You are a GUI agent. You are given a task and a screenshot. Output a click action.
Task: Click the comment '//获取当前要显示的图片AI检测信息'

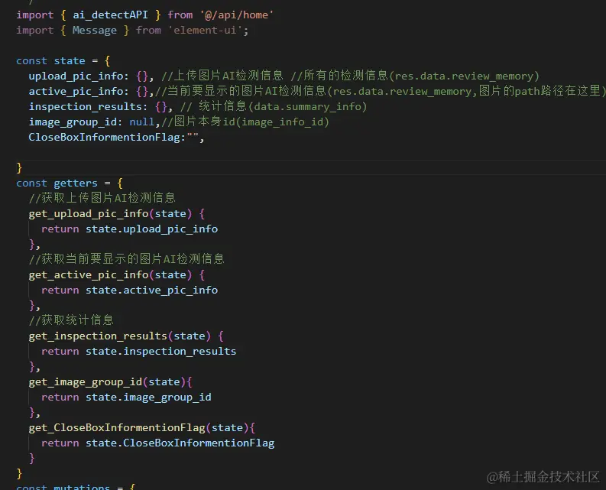[x=126, y=259]
